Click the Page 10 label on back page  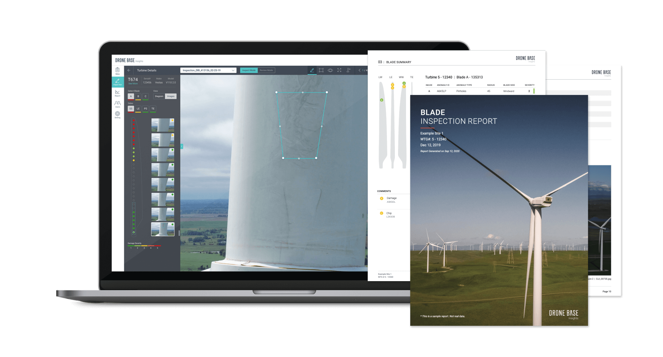tap(607, 291)
